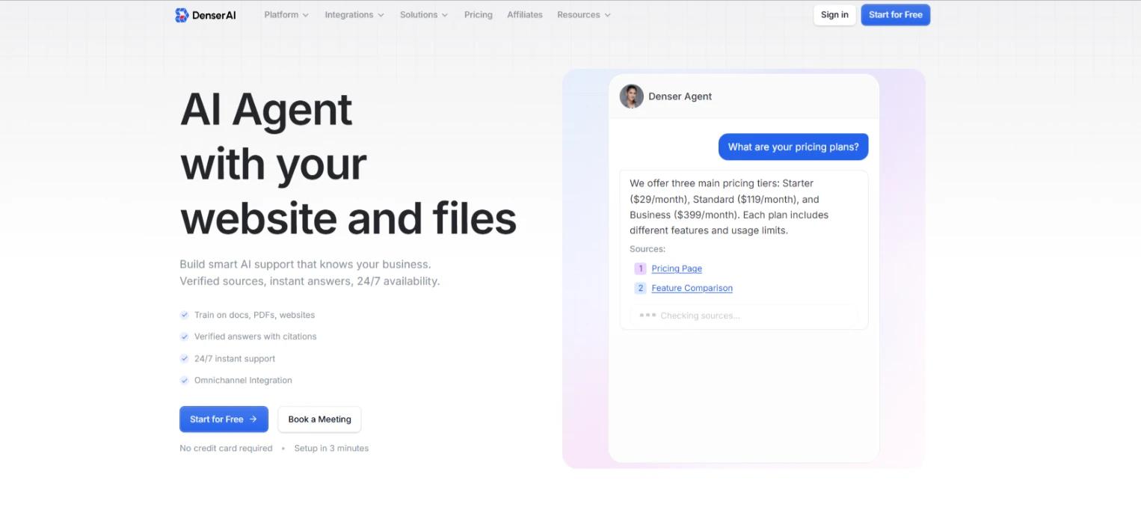Open the Affiliates page from the nav
Screen dimensions: 1141x513
[525, 14]
